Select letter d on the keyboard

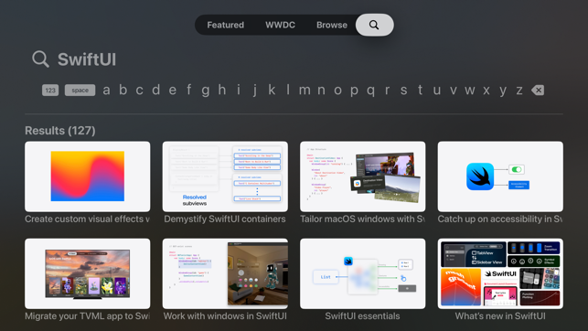(156, 90)
